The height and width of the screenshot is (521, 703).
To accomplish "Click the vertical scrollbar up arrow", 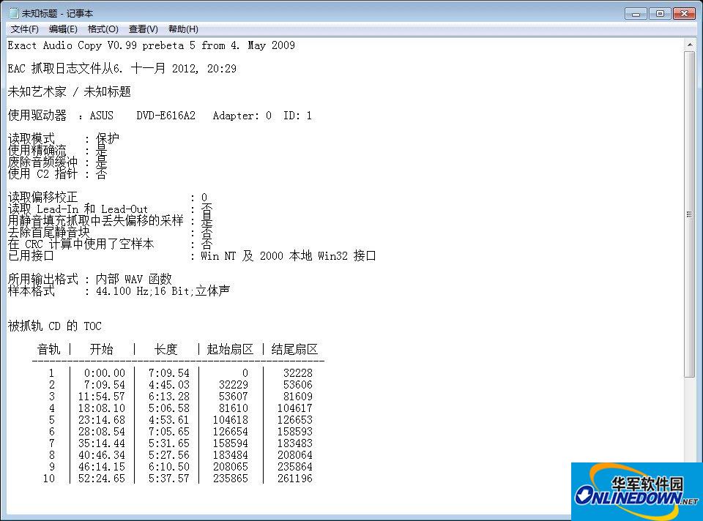I will click(690, 45).
